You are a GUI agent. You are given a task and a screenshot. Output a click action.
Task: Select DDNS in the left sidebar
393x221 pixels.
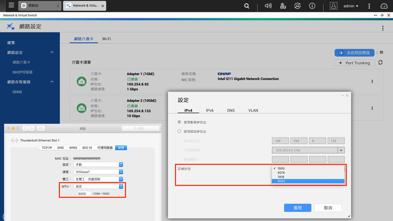(17, 92)
